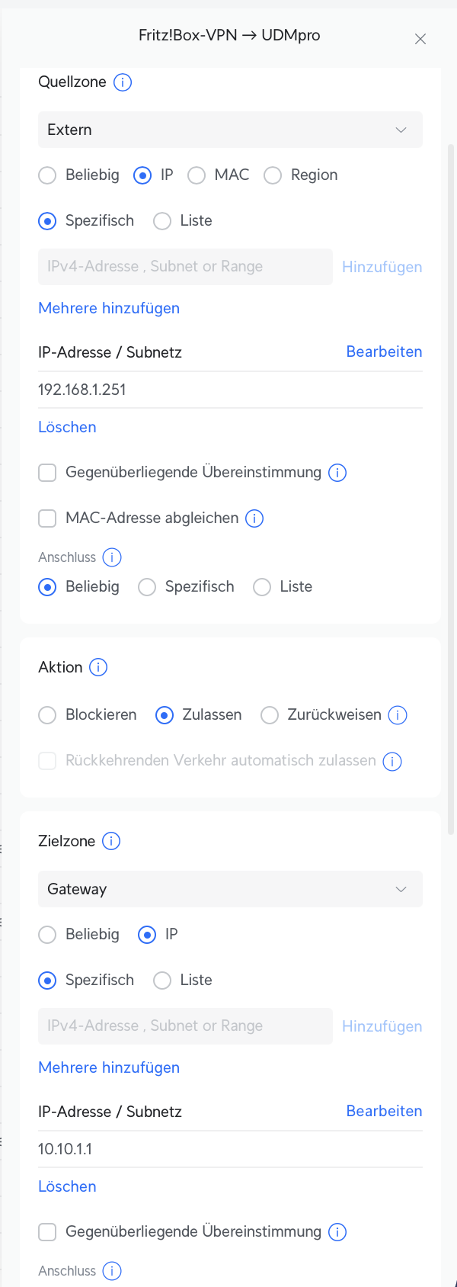The height and width of the screenshot is (1287, 457).
Task: Open the Zielzone Gateway dropdown
Action: tap(230, 889)
